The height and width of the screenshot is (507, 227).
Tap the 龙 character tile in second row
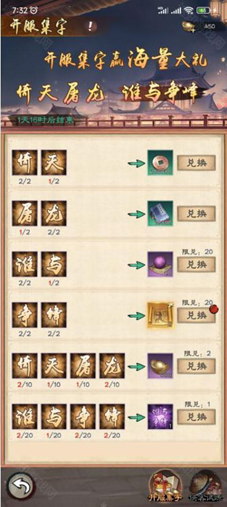54,213
